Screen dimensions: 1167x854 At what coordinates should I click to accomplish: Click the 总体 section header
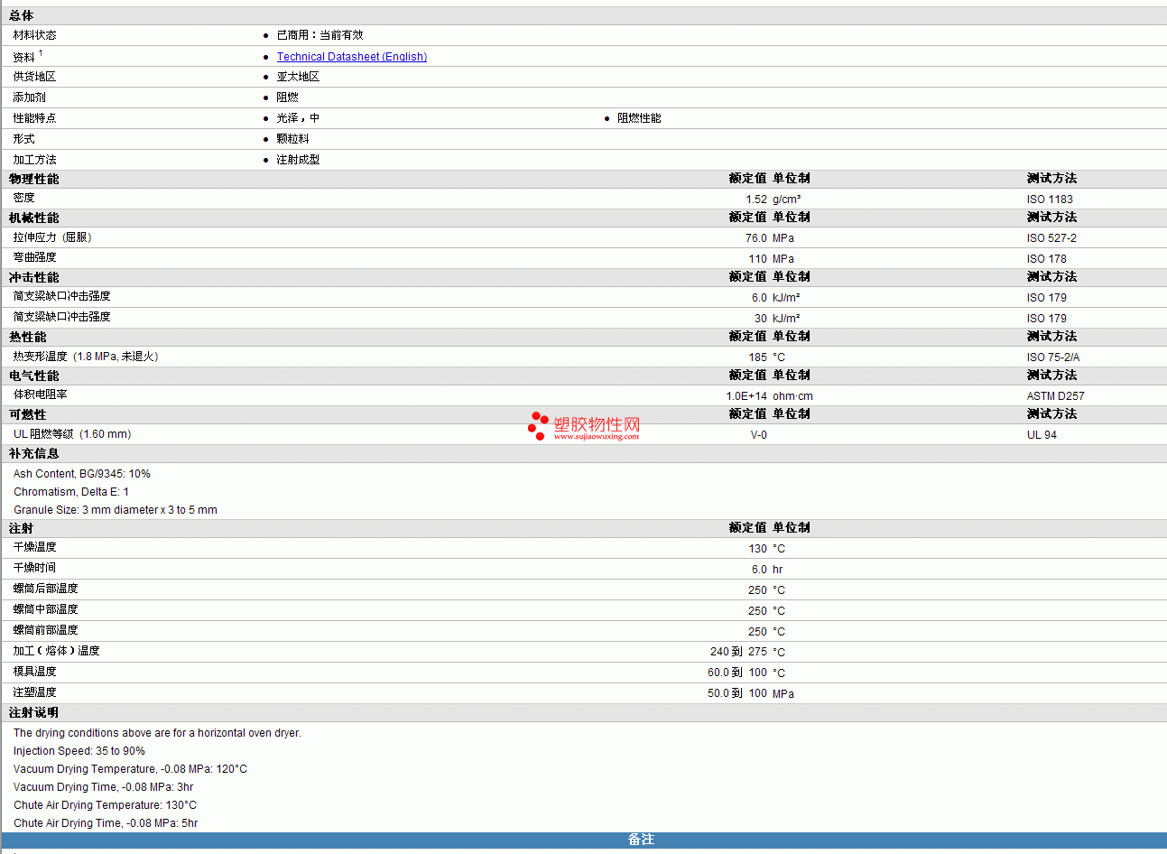coord(22,15)
